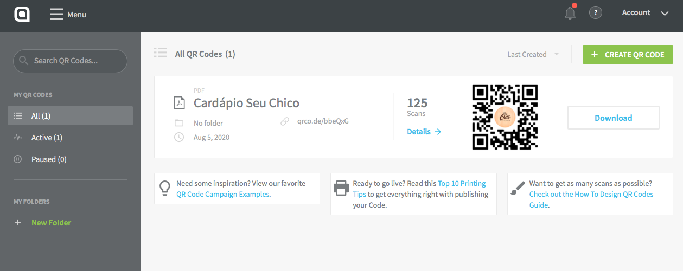This screenshot has height=271, width=683.
Task: Open the notifications bell icon
Action: tap(570, 12)
